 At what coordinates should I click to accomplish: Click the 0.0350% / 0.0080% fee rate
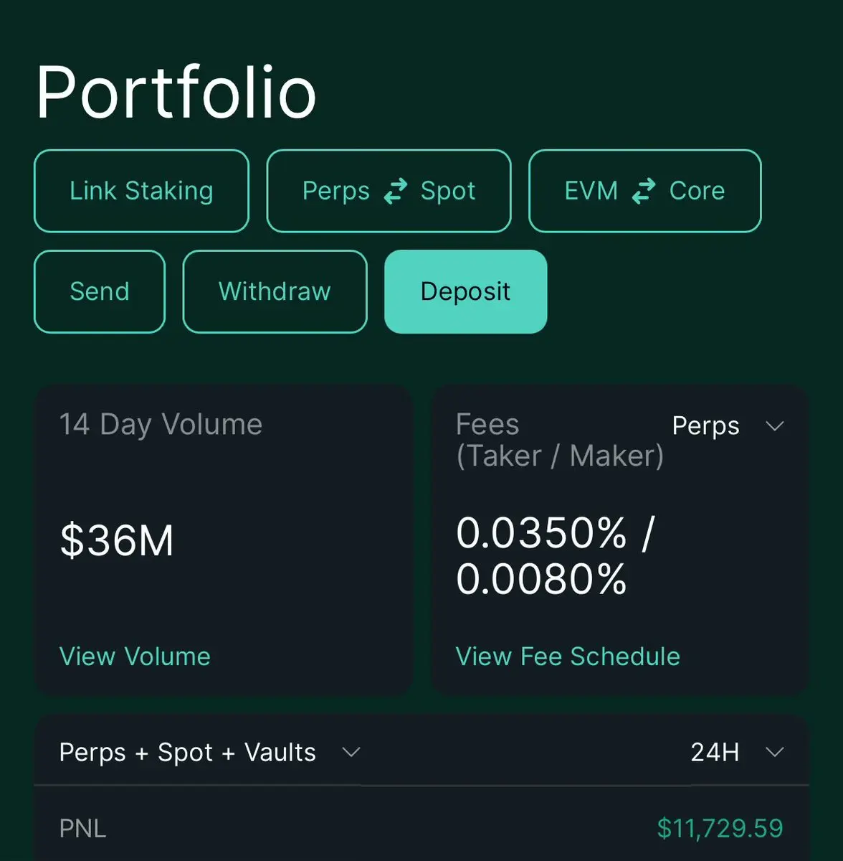coord(556,556)
